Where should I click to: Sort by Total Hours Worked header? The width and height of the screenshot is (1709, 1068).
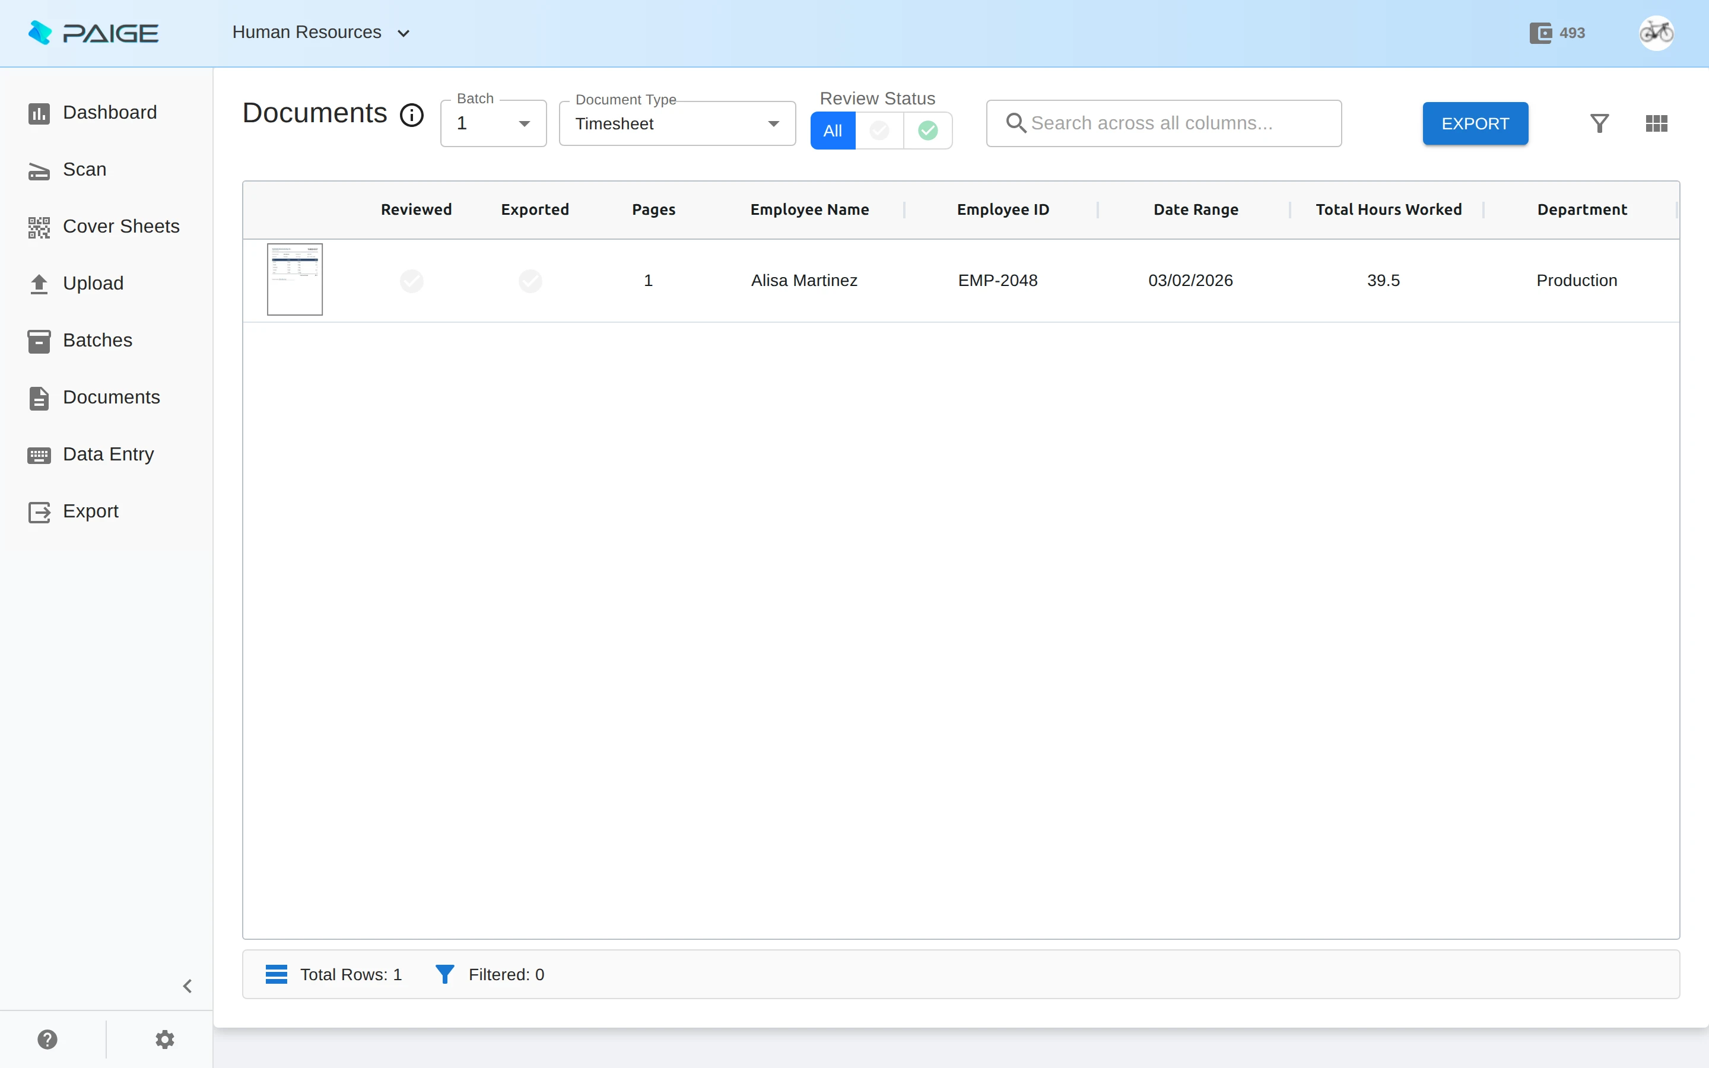point(1389,210)
